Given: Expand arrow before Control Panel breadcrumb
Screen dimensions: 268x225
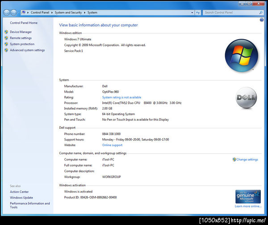Looking at the screenshot, I should [x=28, y=12].
